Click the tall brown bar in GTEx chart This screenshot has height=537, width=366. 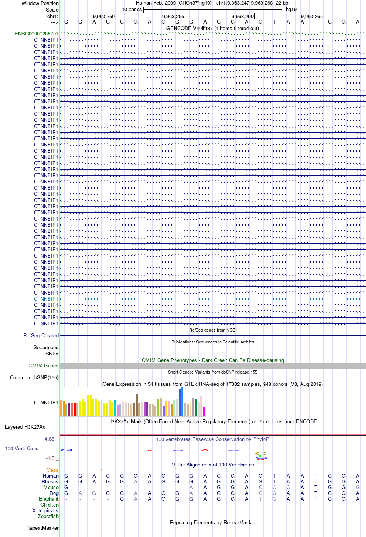click(136, 405)
